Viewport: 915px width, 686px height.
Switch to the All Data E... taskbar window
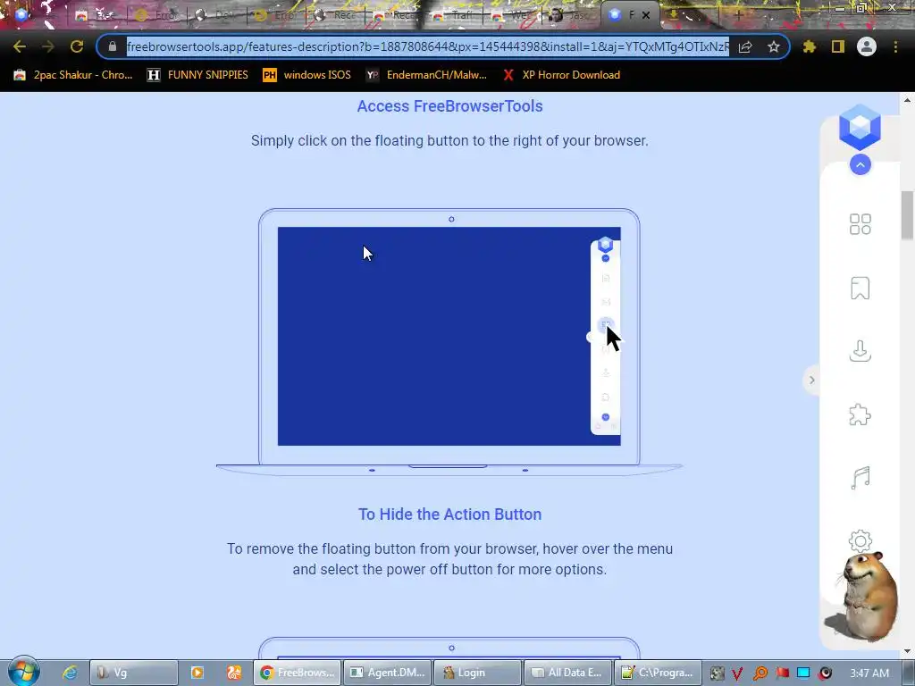[567, 673]
